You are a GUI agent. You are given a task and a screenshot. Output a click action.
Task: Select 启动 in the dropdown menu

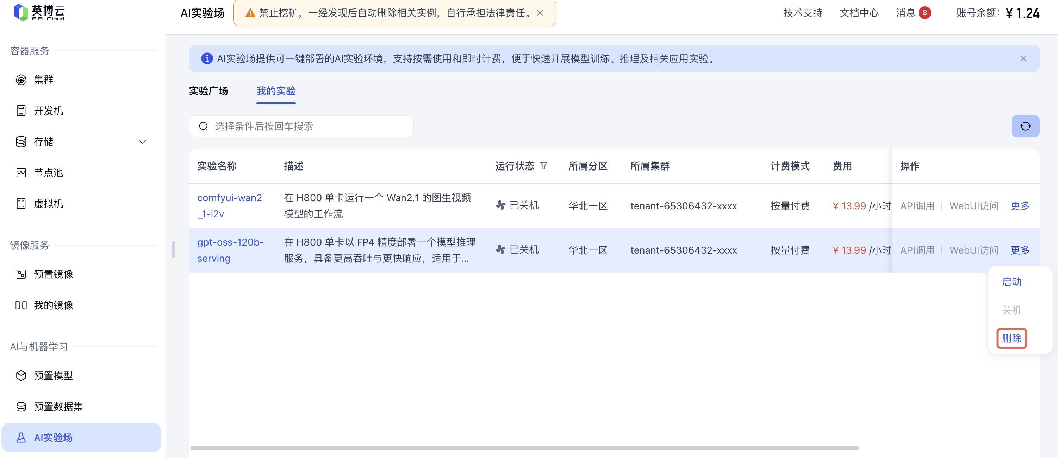pos(1011,282)
